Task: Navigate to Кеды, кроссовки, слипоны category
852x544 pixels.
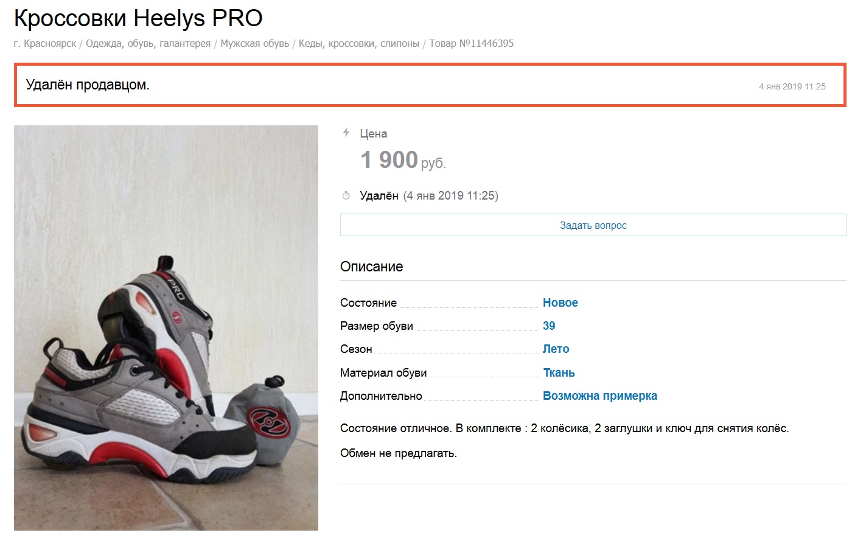Action: click(x=358, y=44)
